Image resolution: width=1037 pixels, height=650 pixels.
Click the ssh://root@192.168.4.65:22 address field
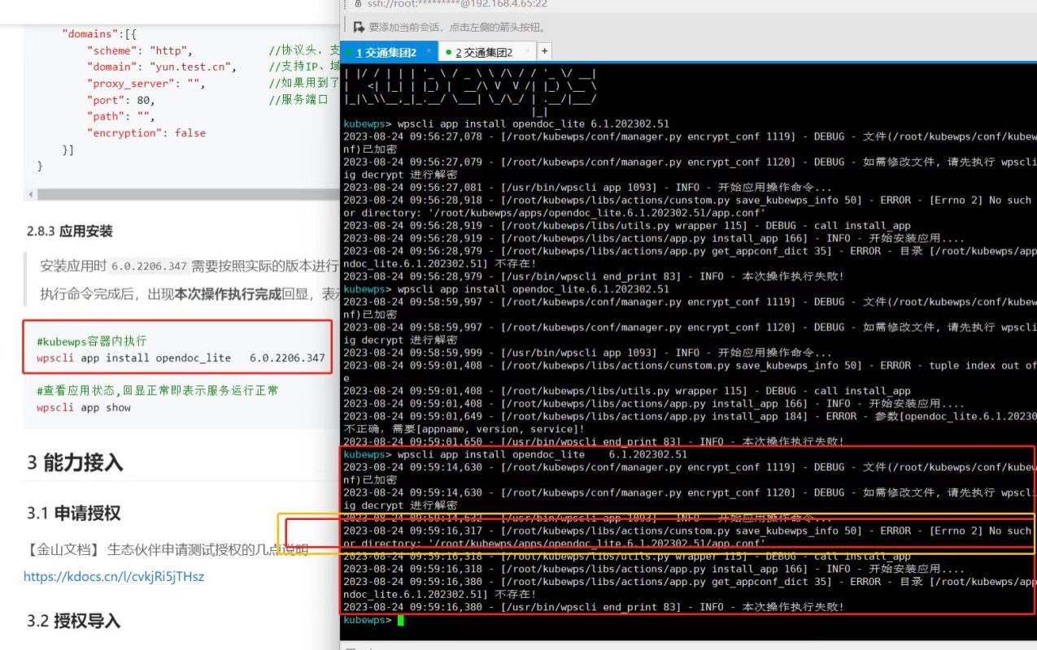(x=457, y=4)
